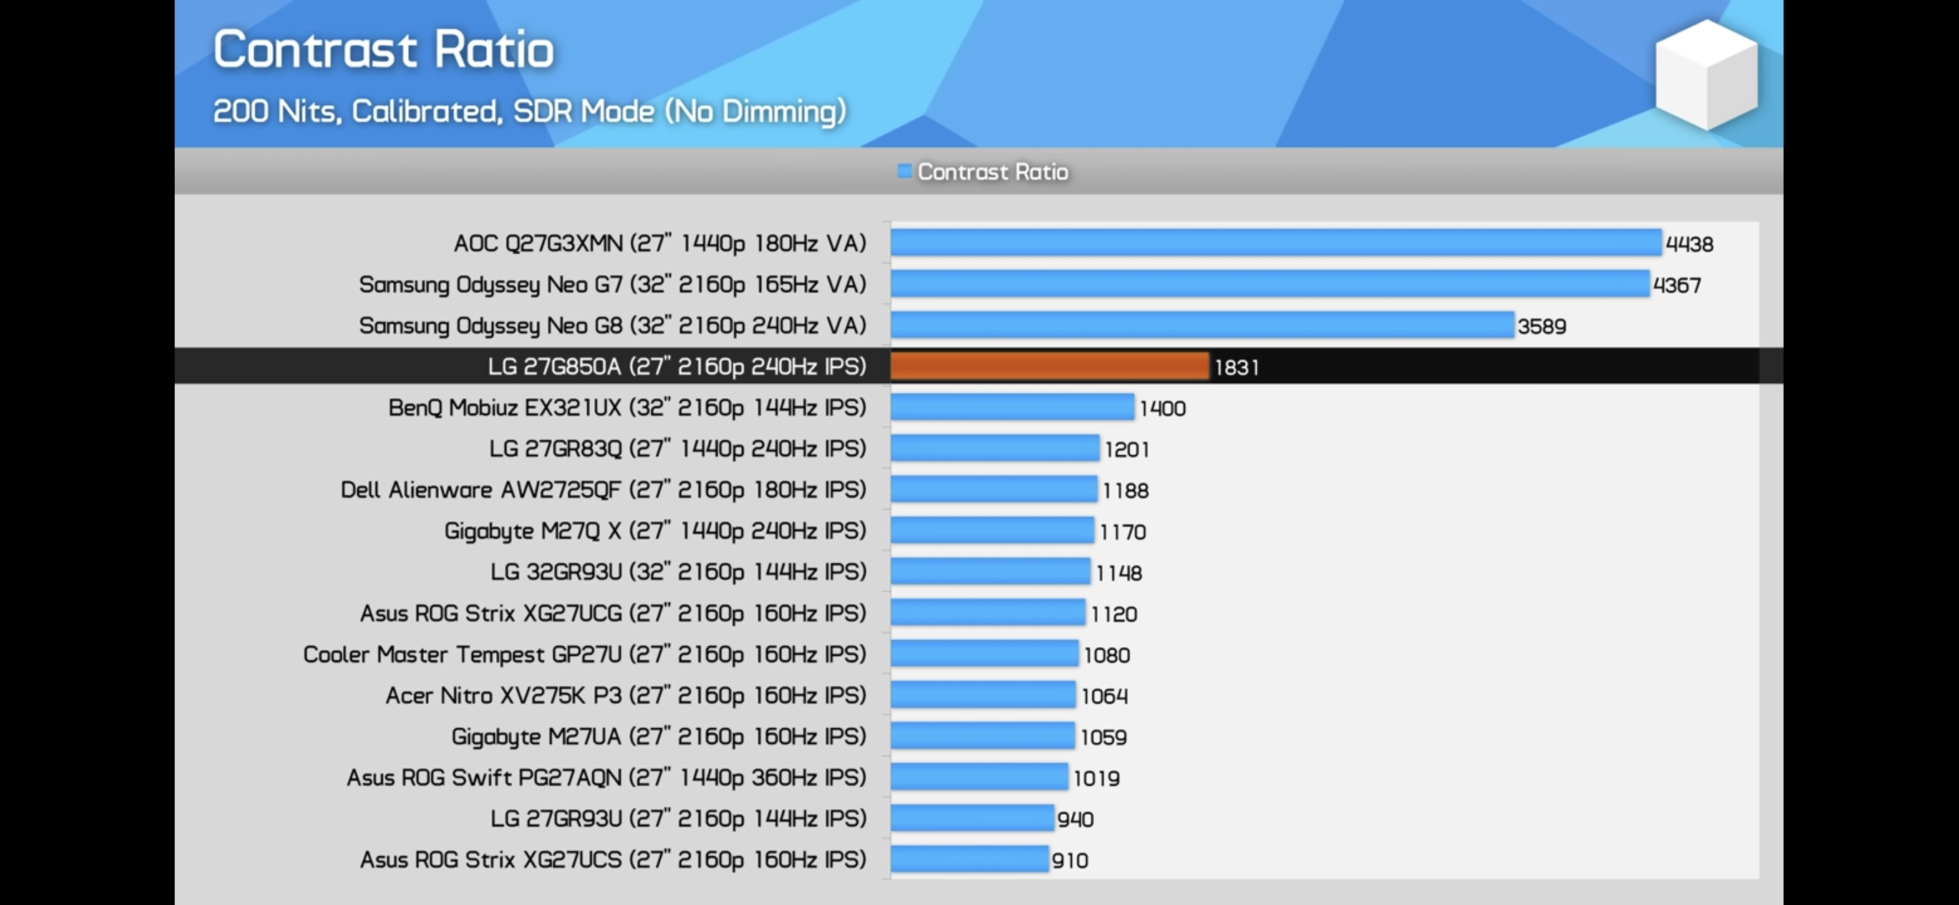Screen dimensions: 1959x905
Task: Click the 'Contrast Ratio' chart title
Action: pos(383,49)
